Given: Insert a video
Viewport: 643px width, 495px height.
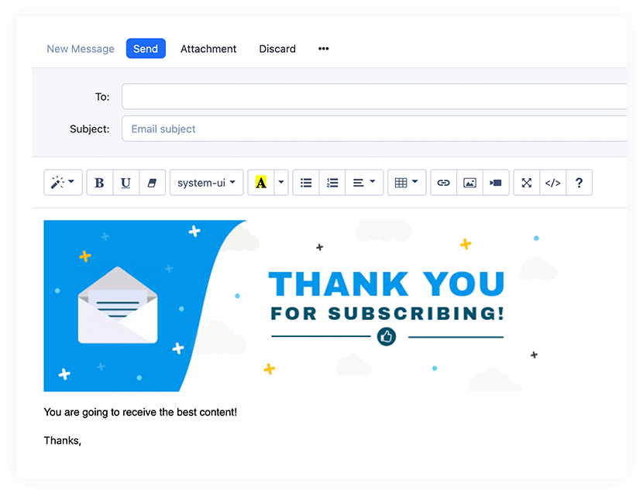Looking at the screenshot, I should (x=496, y=183).
